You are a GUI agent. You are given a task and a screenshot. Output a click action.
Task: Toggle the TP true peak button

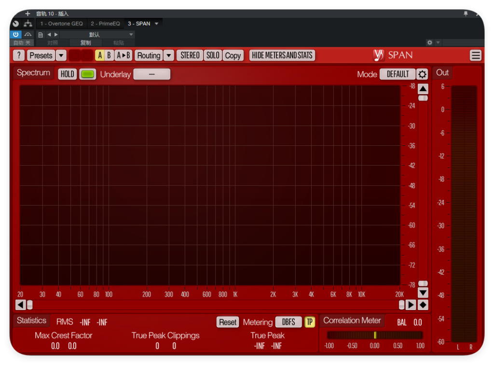[310, 322]
